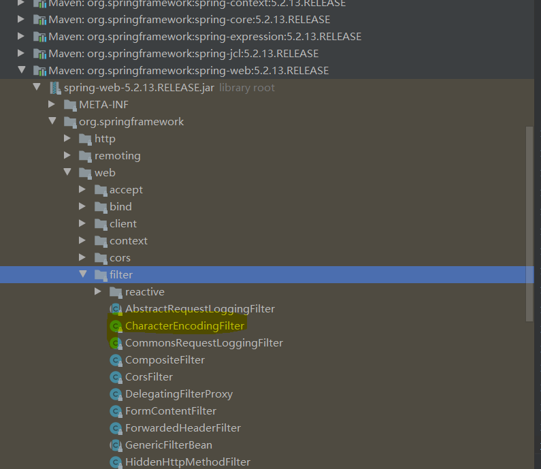This screenshot has height=469, width=541.
Task: Click the accept folder icon
Action: (101, 190)
